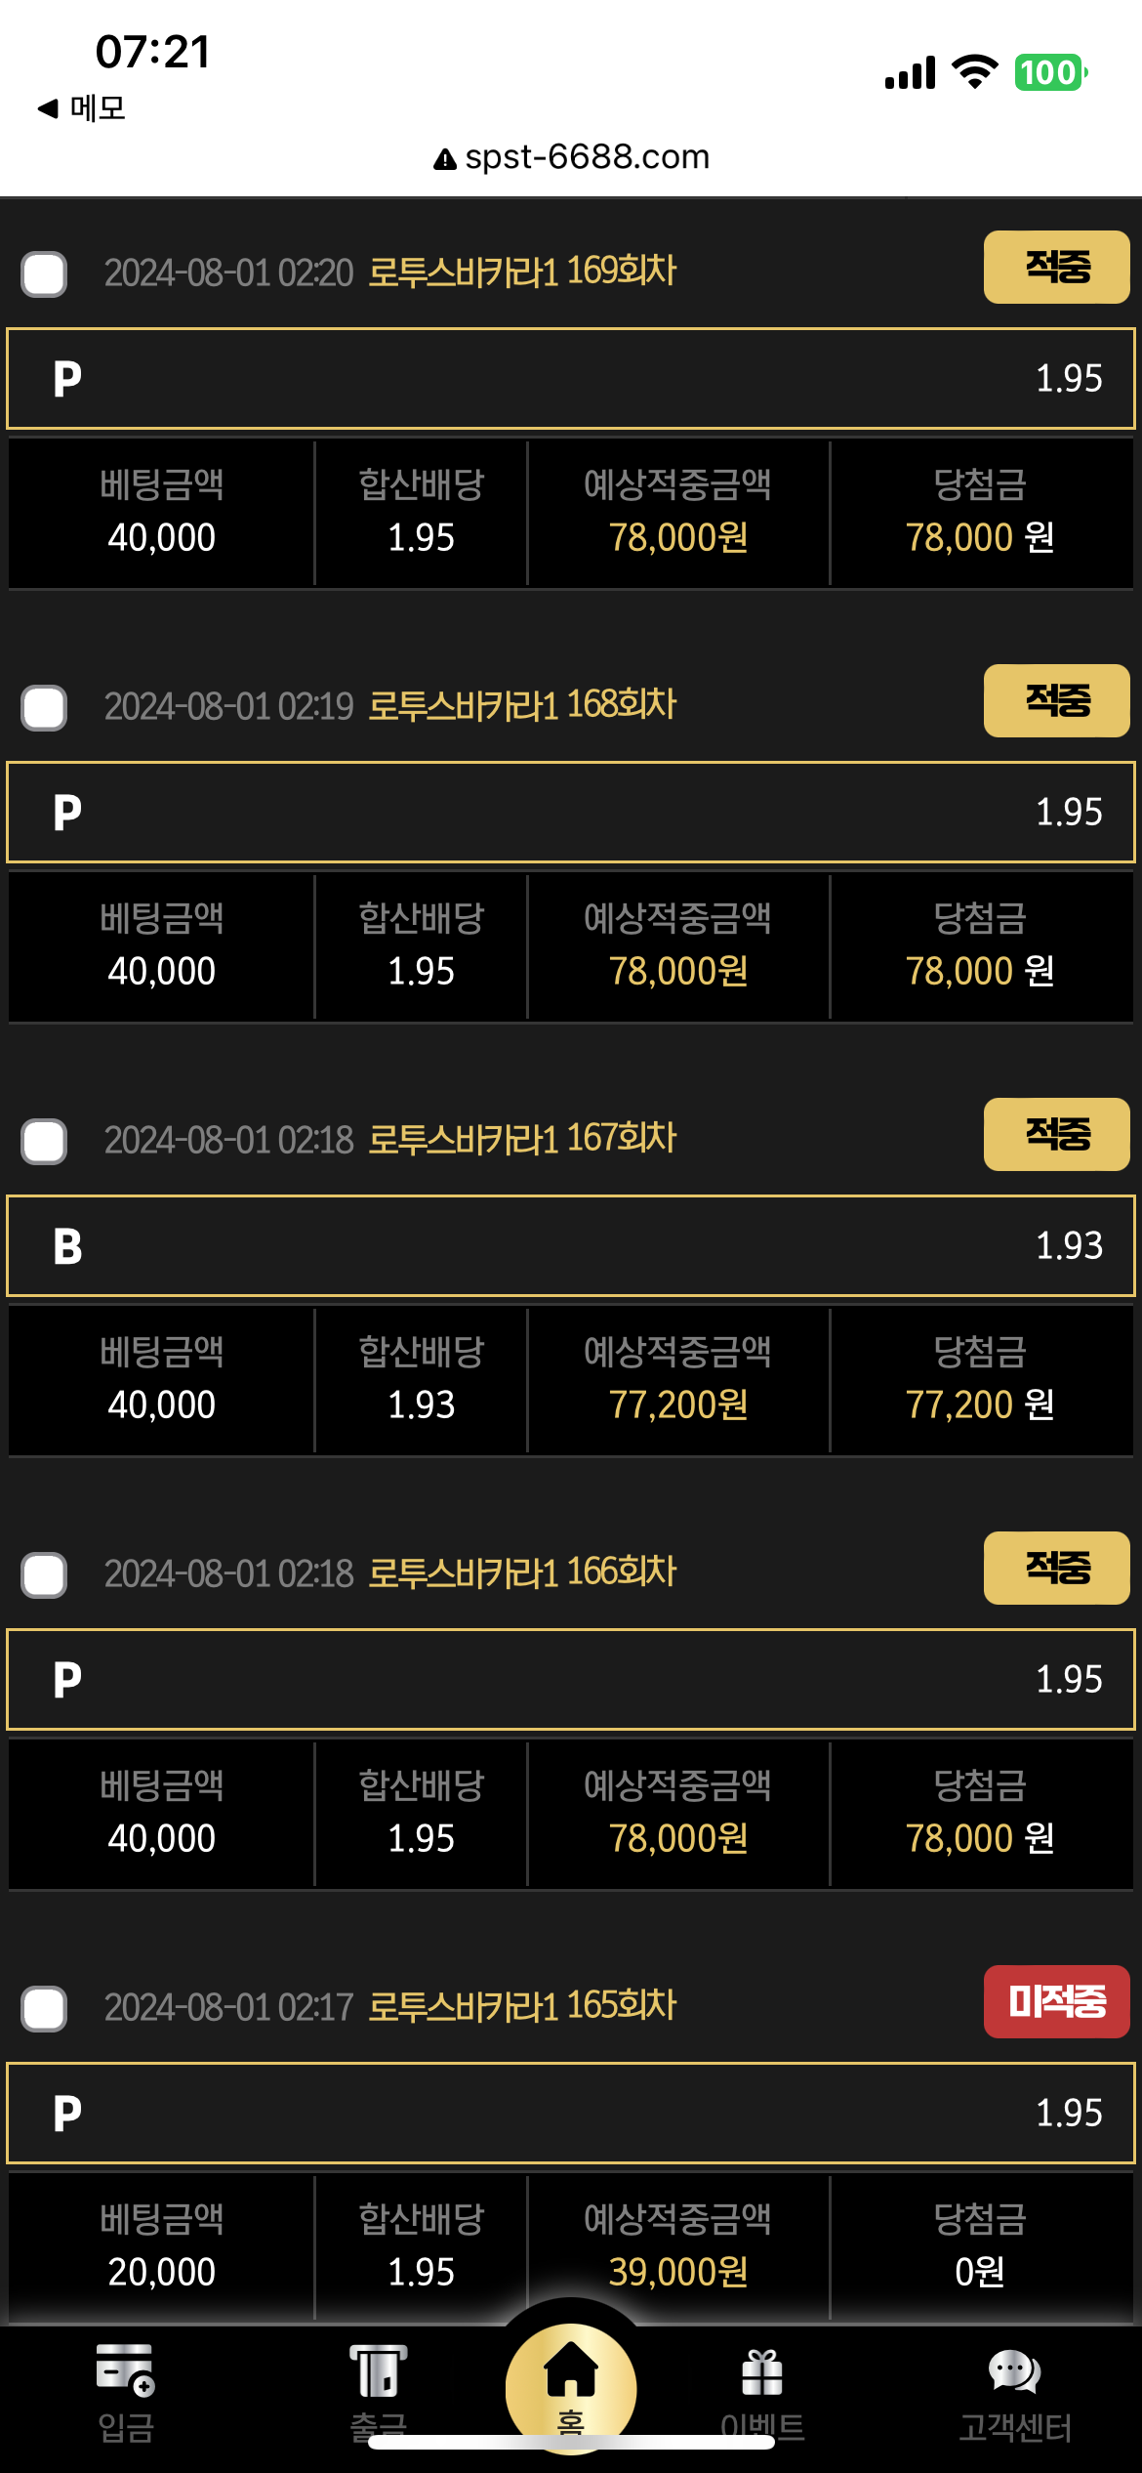The width and height of the screenshot is (1142, 2473).
Task: Select the B bet row at 1.93
Action: [x=571, y=1246]
